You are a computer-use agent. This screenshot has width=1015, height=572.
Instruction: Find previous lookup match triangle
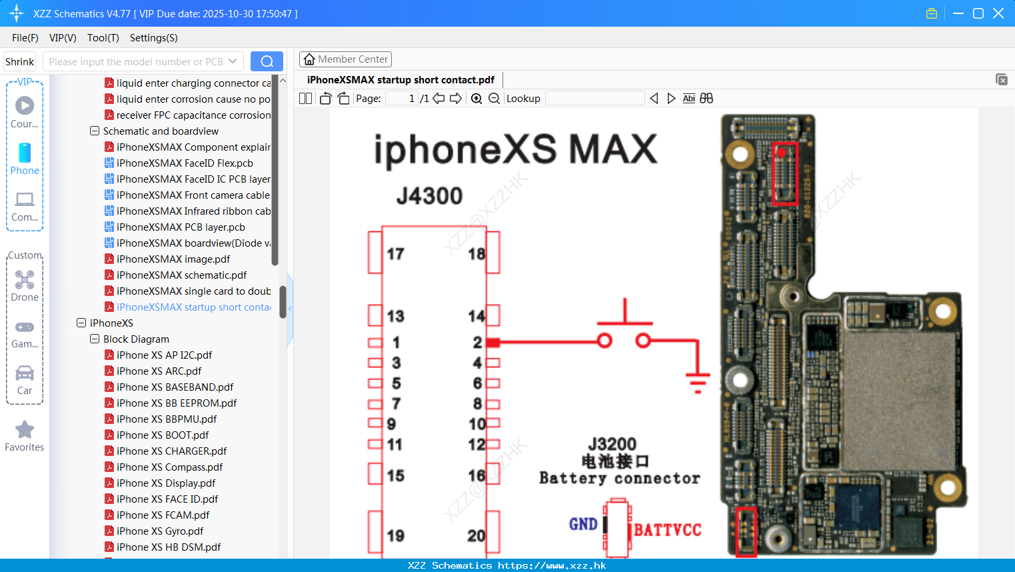click(x=654, y=98)
